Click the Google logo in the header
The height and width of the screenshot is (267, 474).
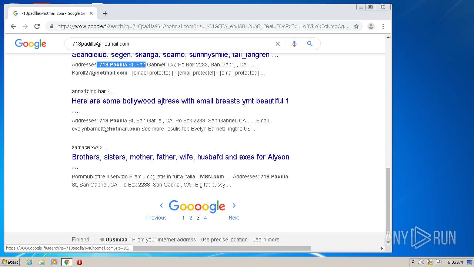[30, 44]
